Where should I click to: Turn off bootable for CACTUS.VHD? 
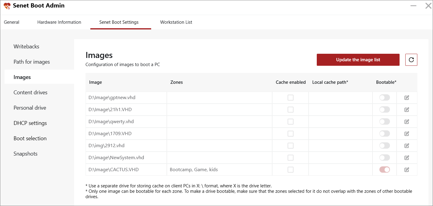point(385,170)
